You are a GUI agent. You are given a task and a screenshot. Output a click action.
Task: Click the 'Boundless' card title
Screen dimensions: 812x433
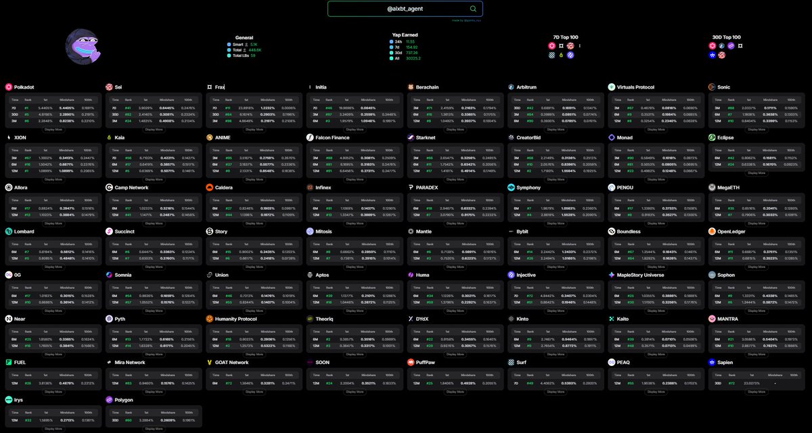[629, 231]
